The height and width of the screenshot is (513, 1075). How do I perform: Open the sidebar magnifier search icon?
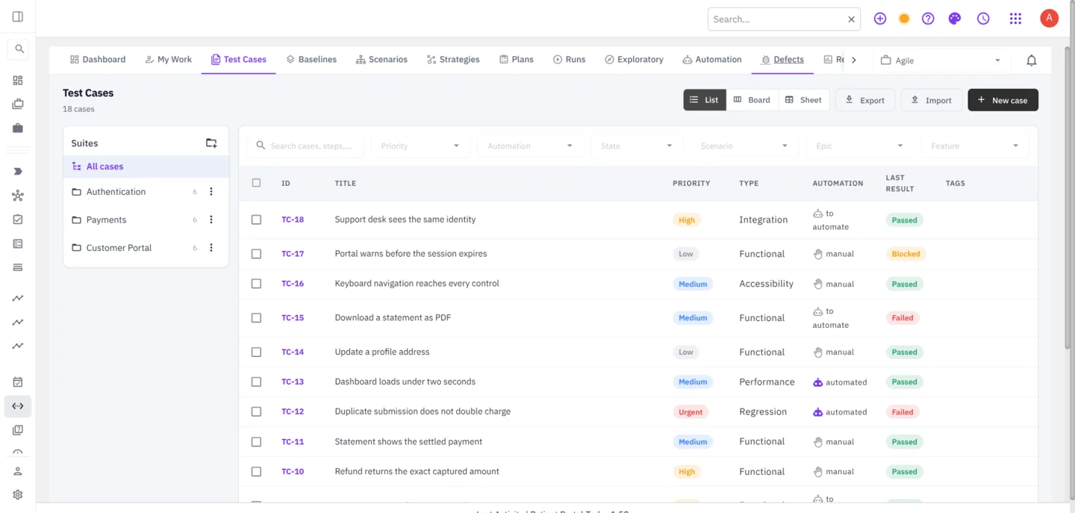(19, 49)
